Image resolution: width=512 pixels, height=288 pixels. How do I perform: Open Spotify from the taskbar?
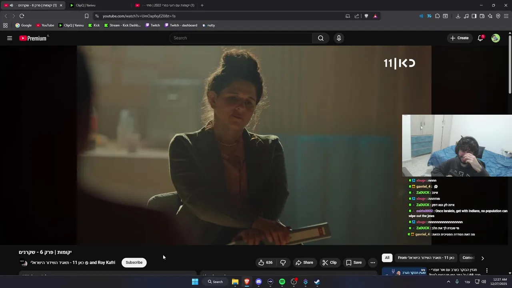[x=282, y=282]
